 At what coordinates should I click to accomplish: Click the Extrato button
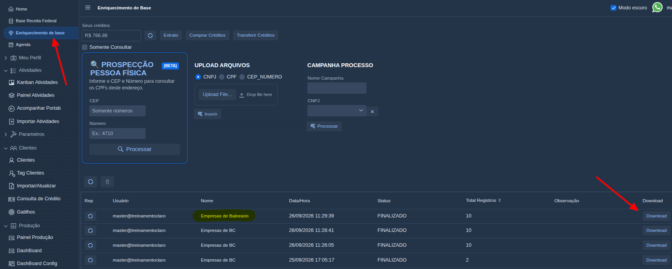point(171,36)
